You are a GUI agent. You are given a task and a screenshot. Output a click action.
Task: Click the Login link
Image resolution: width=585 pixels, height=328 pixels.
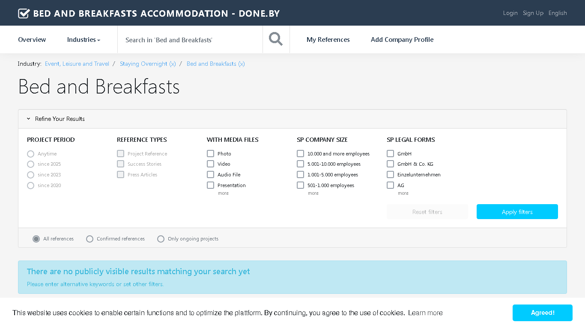510,13
